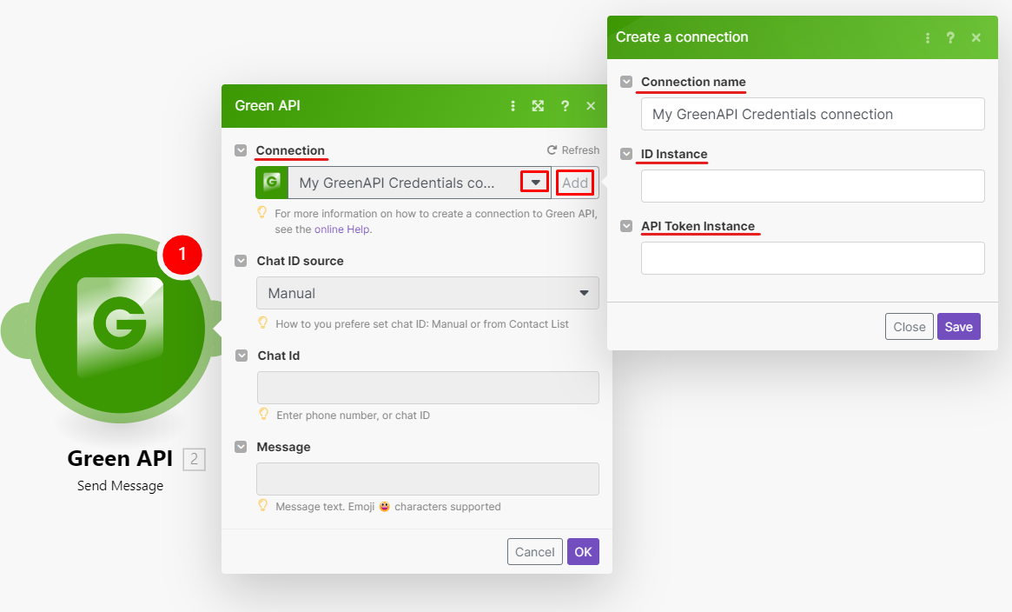Screen dimensions: 1012x612
Task: Toggle the API Token Instance field arrow
Action: pos(626,226)
